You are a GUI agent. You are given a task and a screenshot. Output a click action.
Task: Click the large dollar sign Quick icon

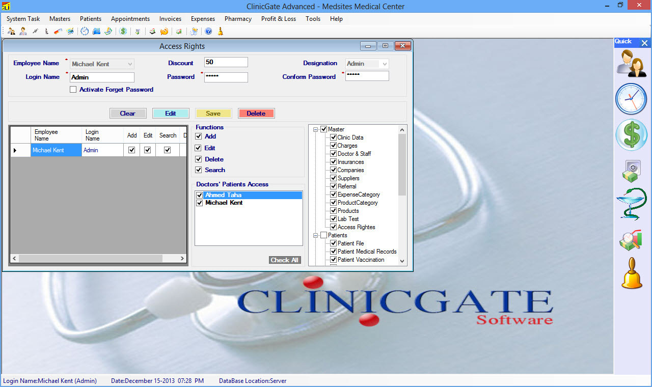[x=631, y=135]
